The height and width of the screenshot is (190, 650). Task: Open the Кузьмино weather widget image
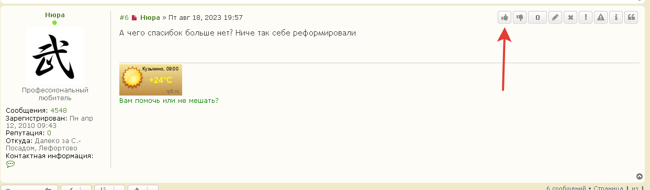click(151, 80)
